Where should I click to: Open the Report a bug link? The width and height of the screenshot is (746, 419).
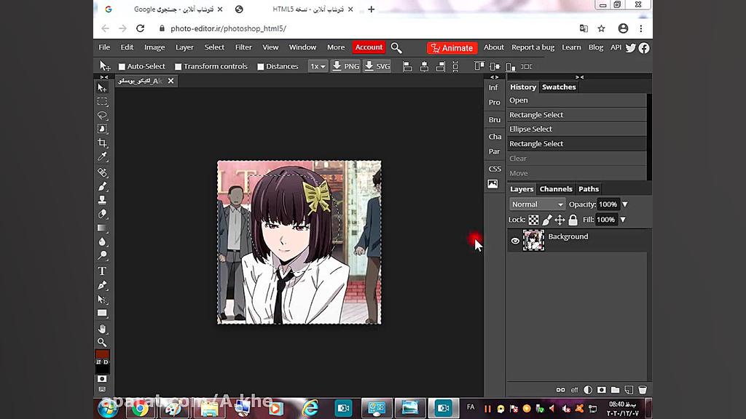coord(533,47)
